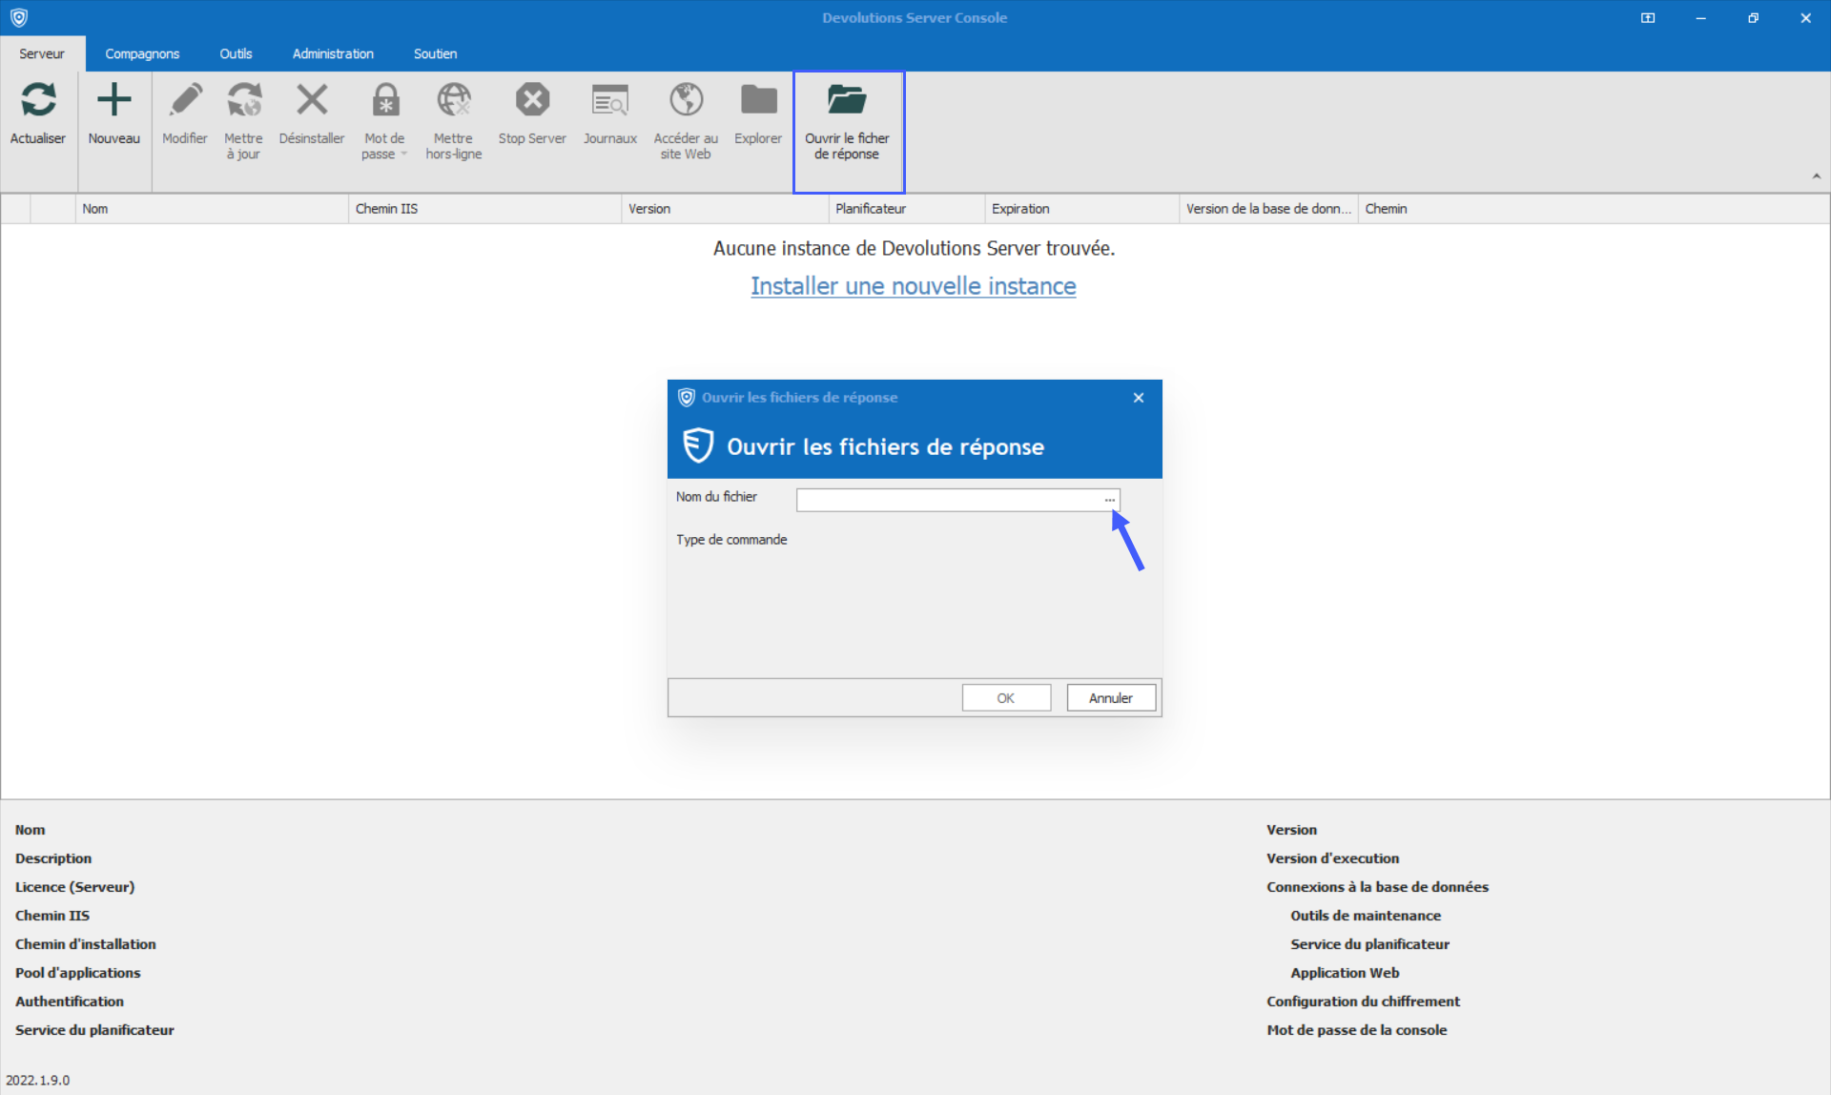Open the Administration tab
This screenshot has height=1095, width=1831.
pos(333,53)
